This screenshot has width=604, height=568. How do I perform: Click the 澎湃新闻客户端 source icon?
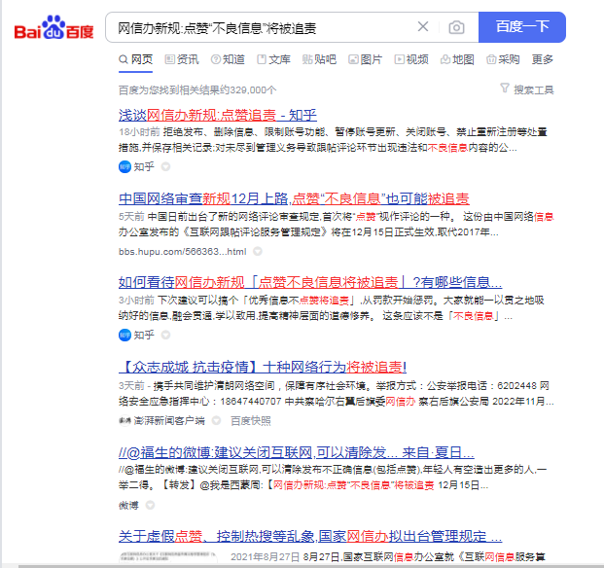124,420
